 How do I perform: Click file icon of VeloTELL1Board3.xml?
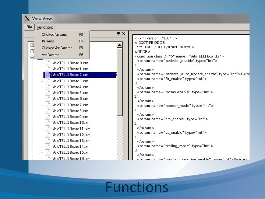[x=47, y=81]
